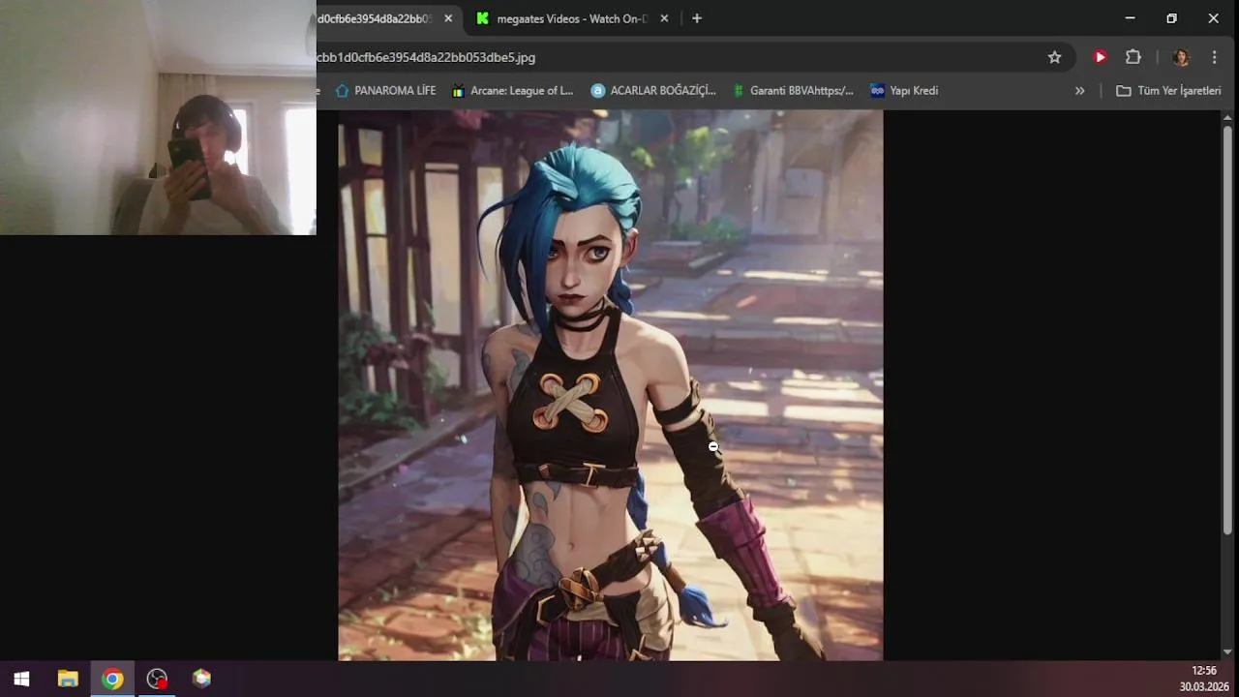Bookmark this page with star icon
1239x697 pixels.
(1055, 57)
